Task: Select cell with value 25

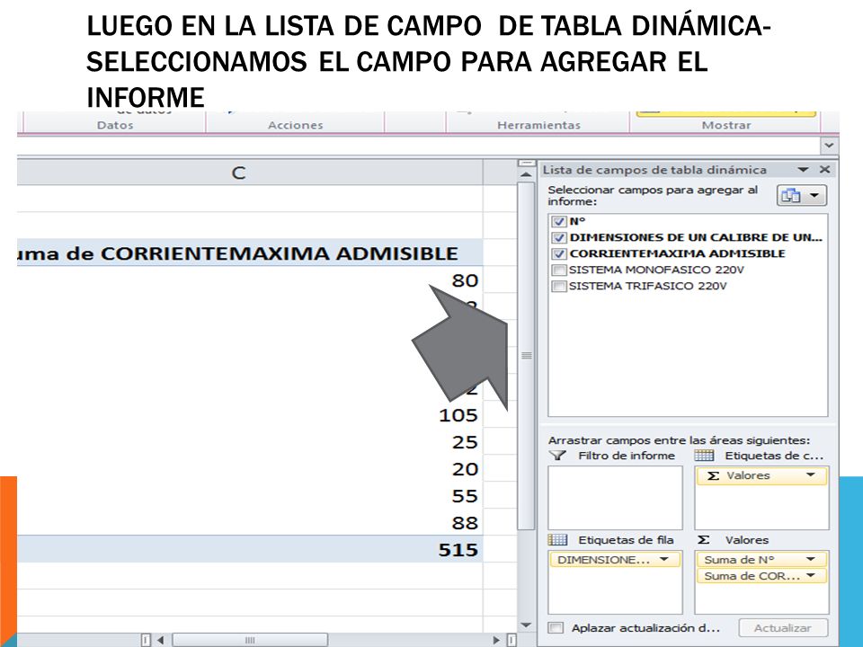Action: [x=250, y=442]
